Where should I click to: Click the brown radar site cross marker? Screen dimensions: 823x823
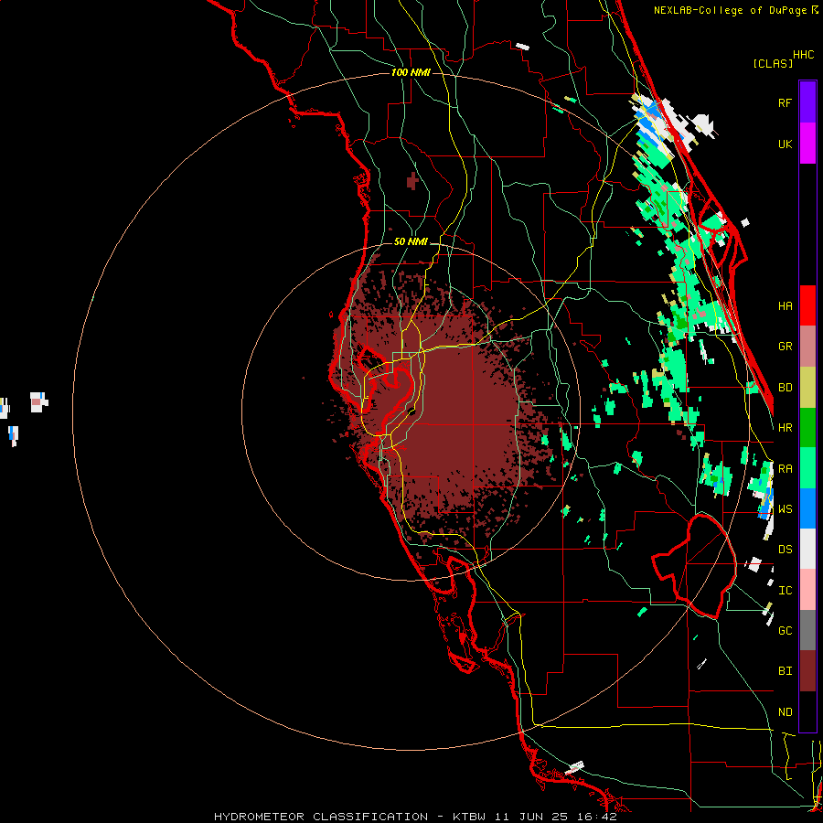412,181
